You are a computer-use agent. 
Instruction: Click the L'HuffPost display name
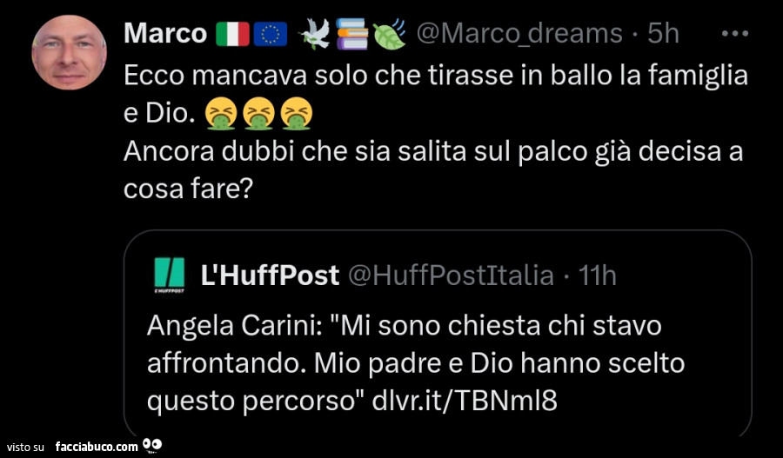(271, 275)
